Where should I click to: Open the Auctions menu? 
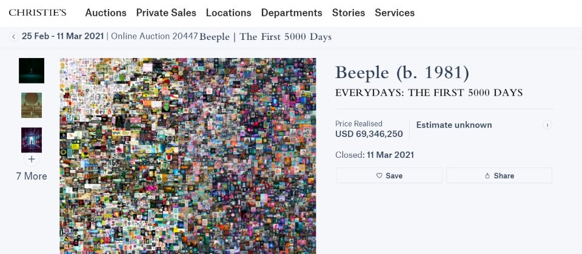coord(105,13)
